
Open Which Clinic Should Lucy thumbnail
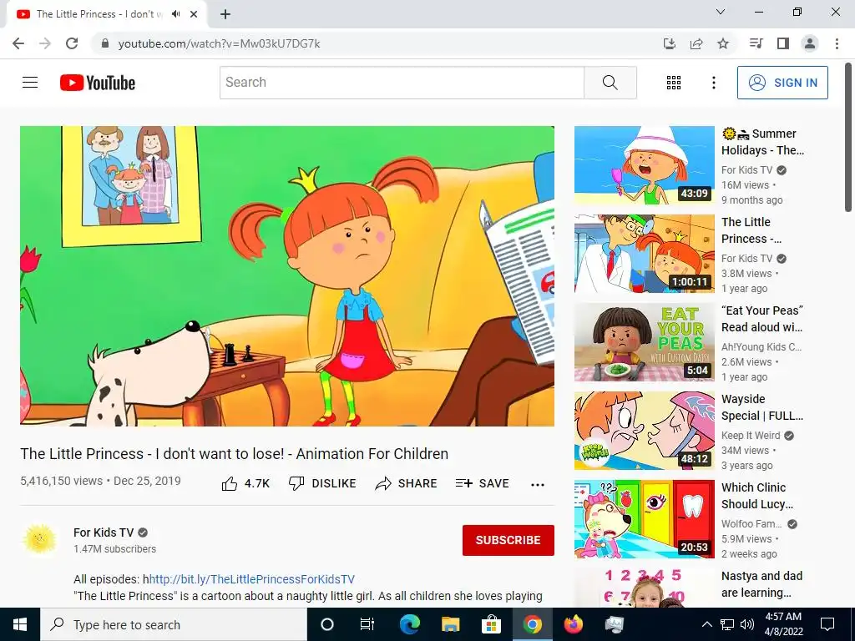[x=644, y=519]
